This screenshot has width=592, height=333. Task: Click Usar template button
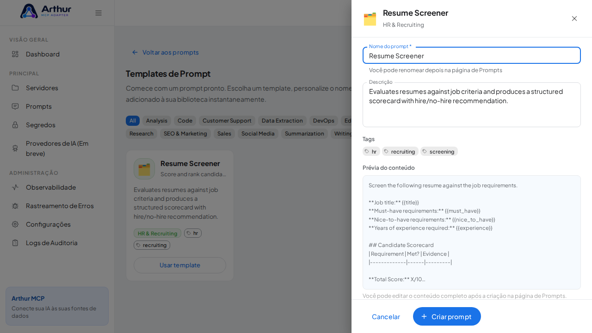pos(180,265)
